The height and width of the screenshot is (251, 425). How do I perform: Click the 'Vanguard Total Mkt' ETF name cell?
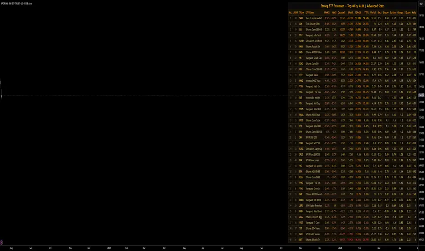[313, 126]
